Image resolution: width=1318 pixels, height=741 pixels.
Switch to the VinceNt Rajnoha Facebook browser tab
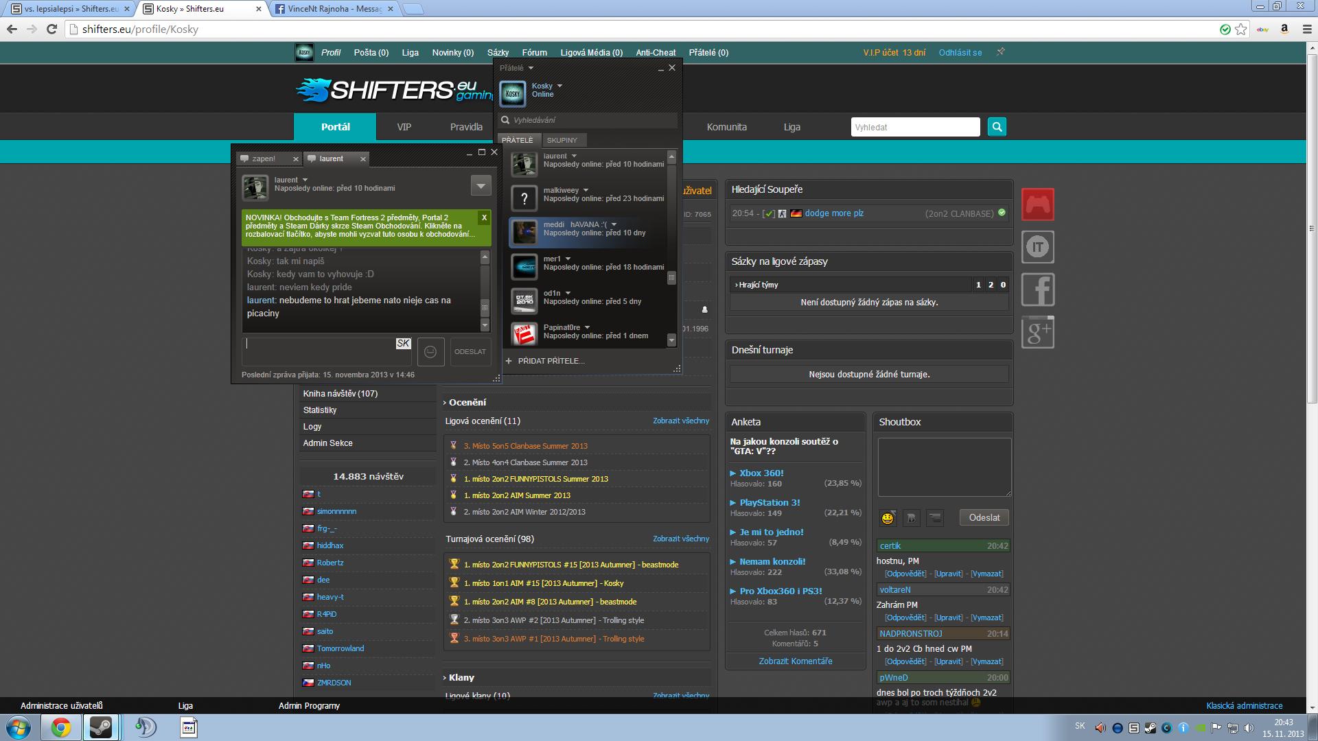pos(333,9)
